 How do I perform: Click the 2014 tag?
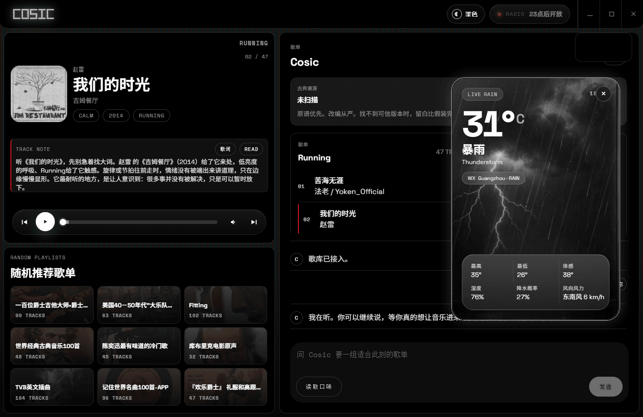tap(116, 116)
